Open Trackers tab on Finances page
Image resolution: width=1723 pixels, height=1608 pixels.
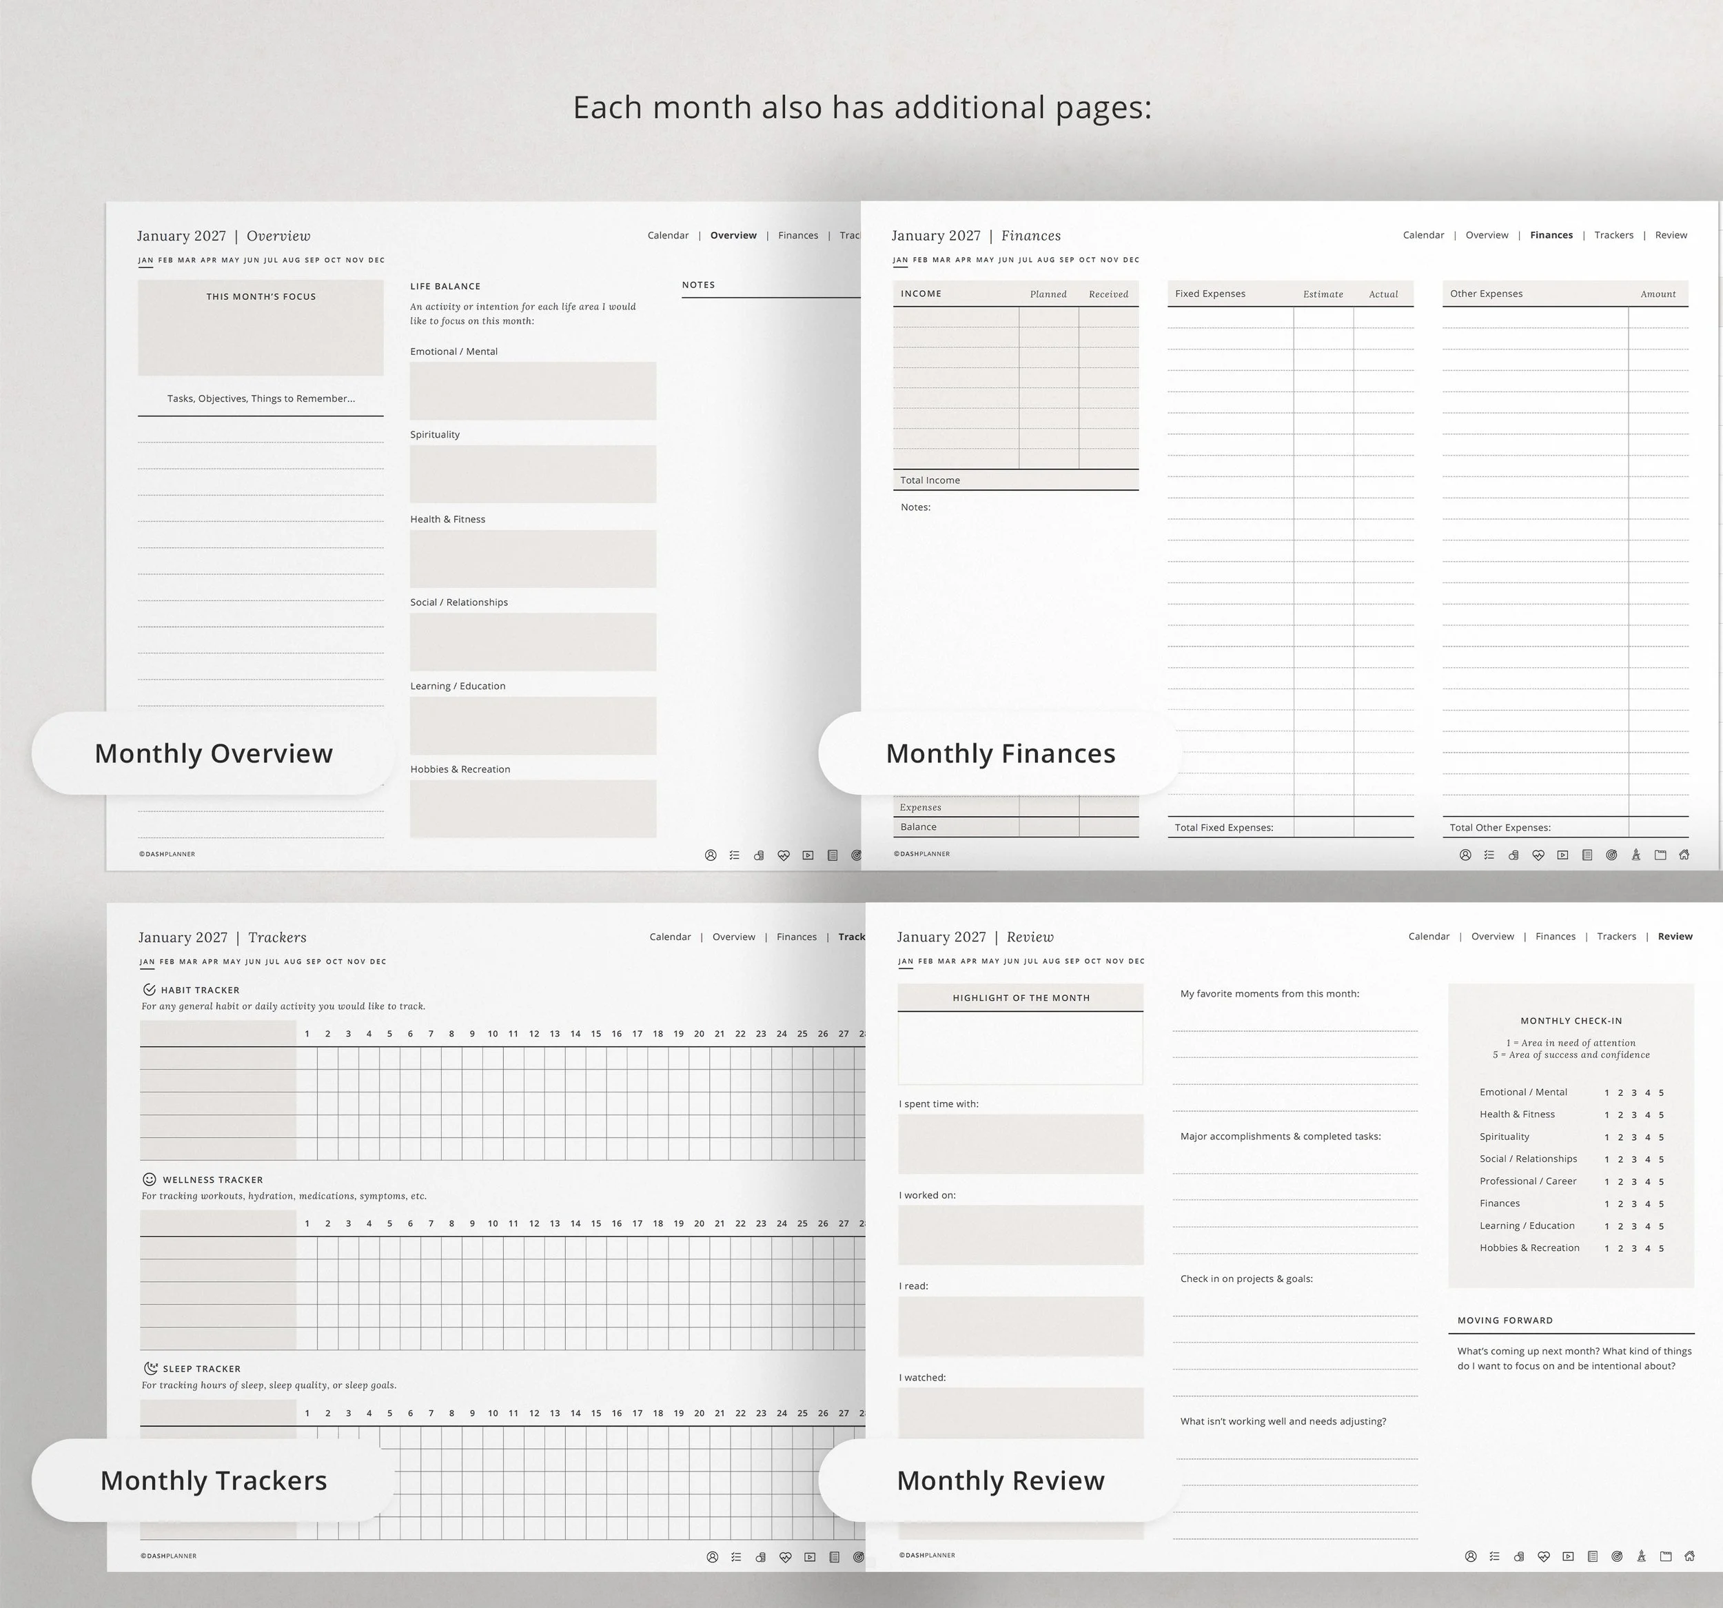1614,235
